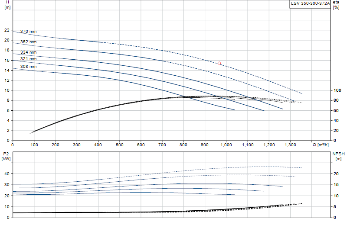
Task: Click the P2 [kW] power axis label
Action: coord(6,156)
